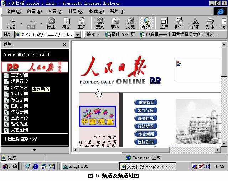Click the 字体 (Font) toolbar icon
228x181 pixels.
coord(195,23)
